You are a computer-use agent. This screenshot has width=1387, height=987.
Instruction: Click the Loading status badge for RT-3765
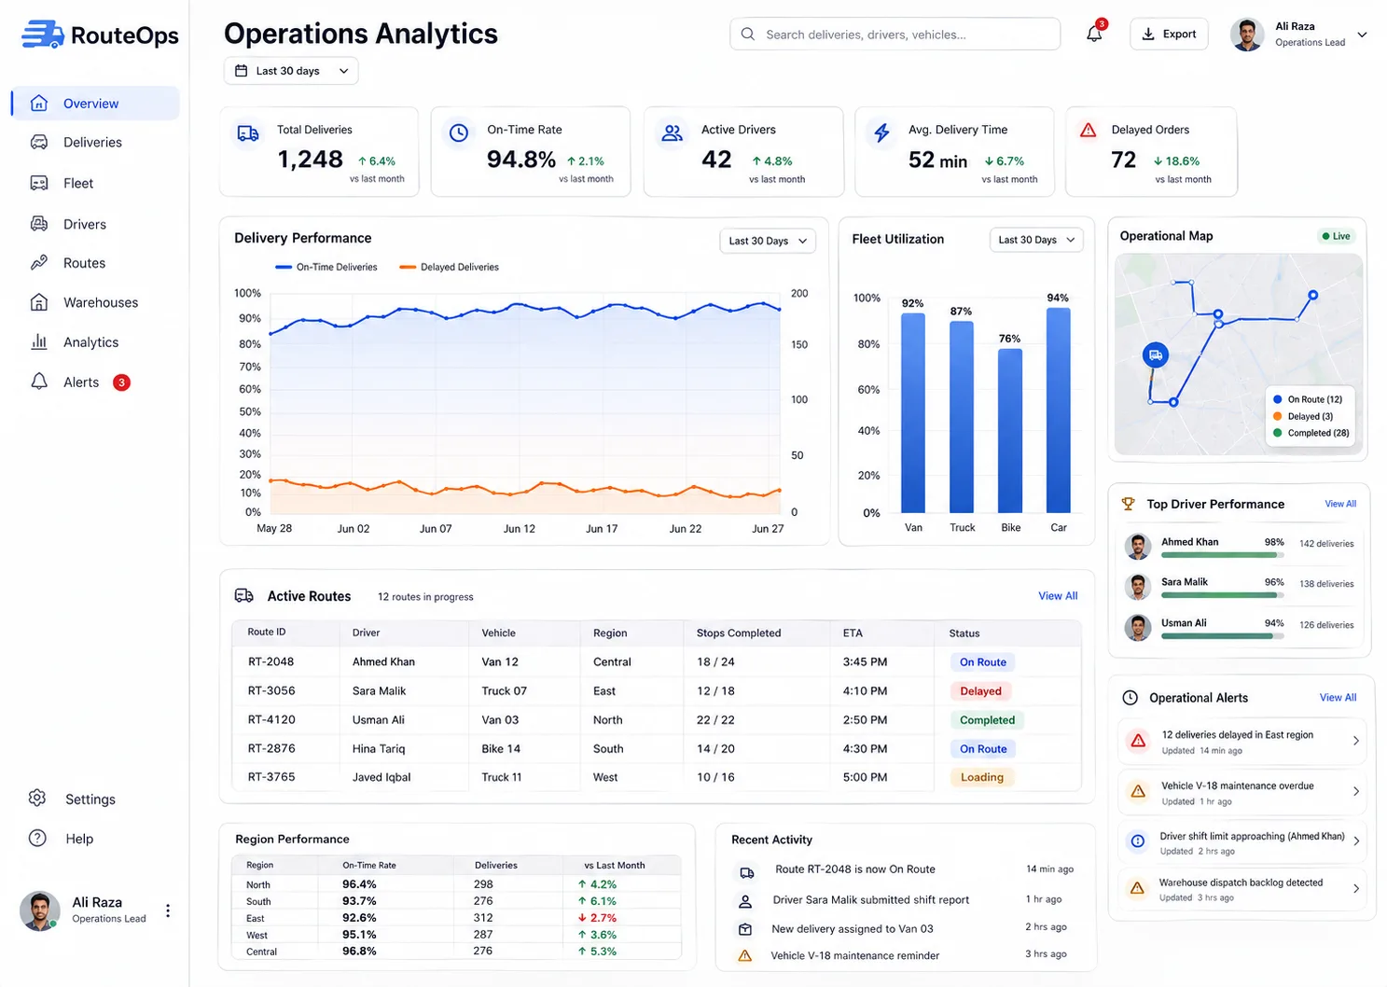pyautogui.click(x=982, y=777)
